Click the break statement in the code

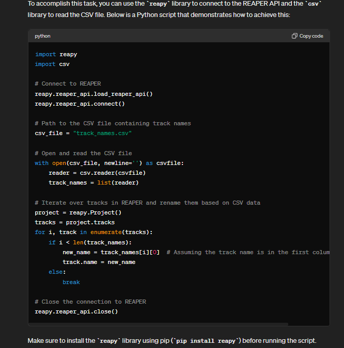click(x=71, y=282)
